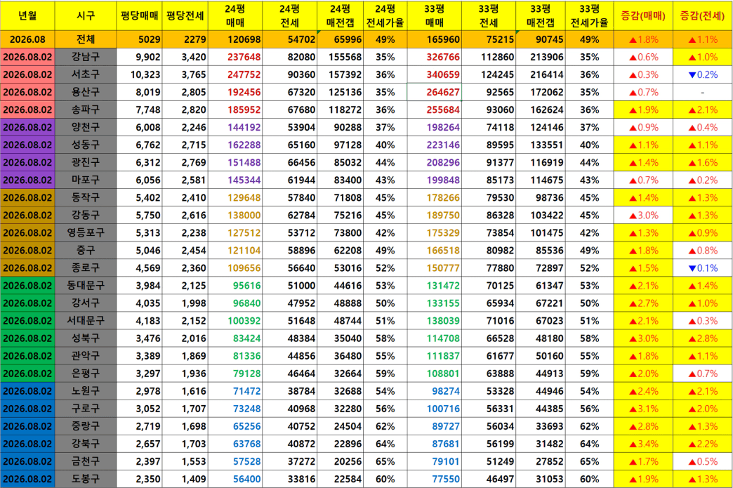Select 성동구 33평 매매 value 223146
The image size is (733, 488).
(x=435, y=145)
